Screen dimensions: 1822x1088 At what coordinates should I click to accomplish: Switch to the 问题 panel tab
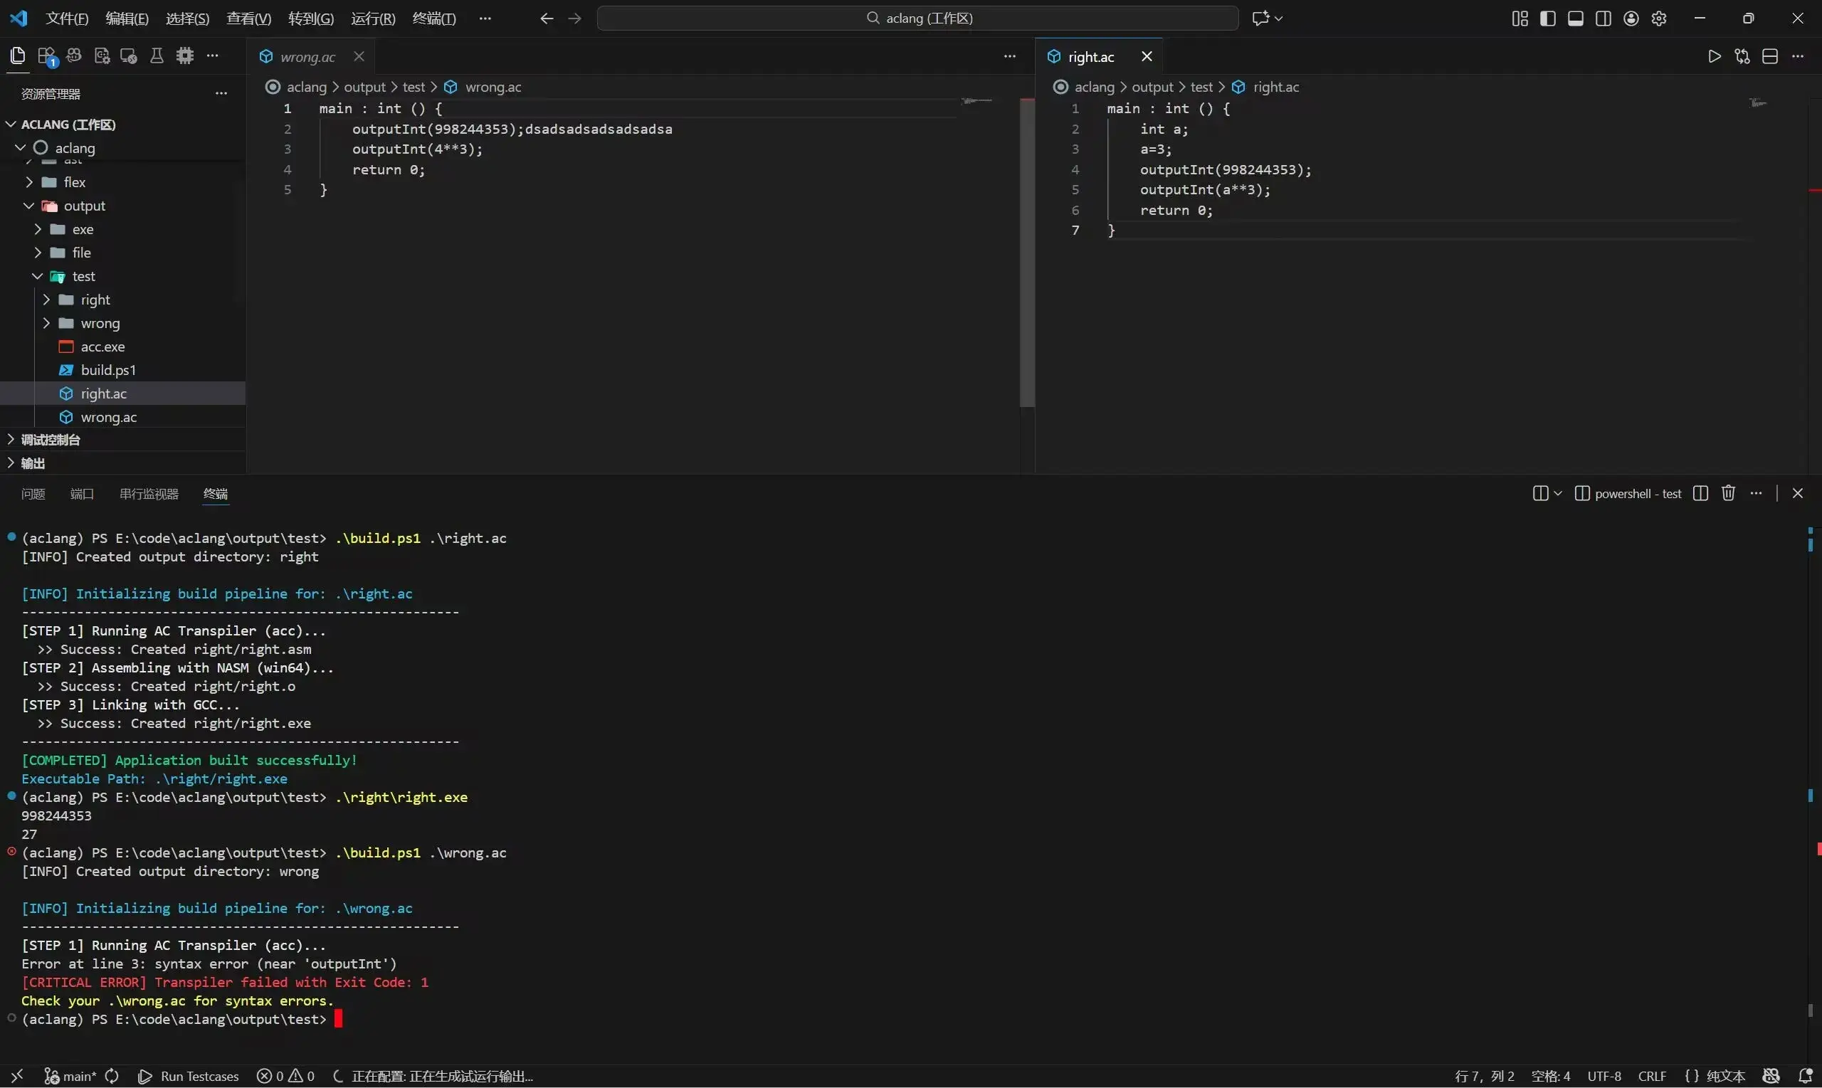click(33, 493)
